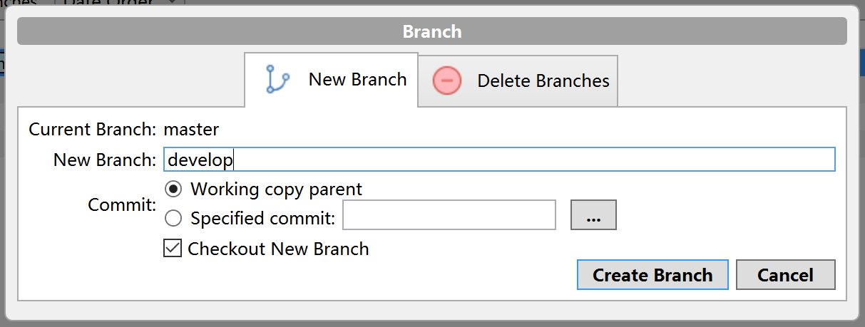The width and height of the screenshot is (865, 327).
Task: Click the Checkout New Branch label text
Action: click(x=278, y=249)
